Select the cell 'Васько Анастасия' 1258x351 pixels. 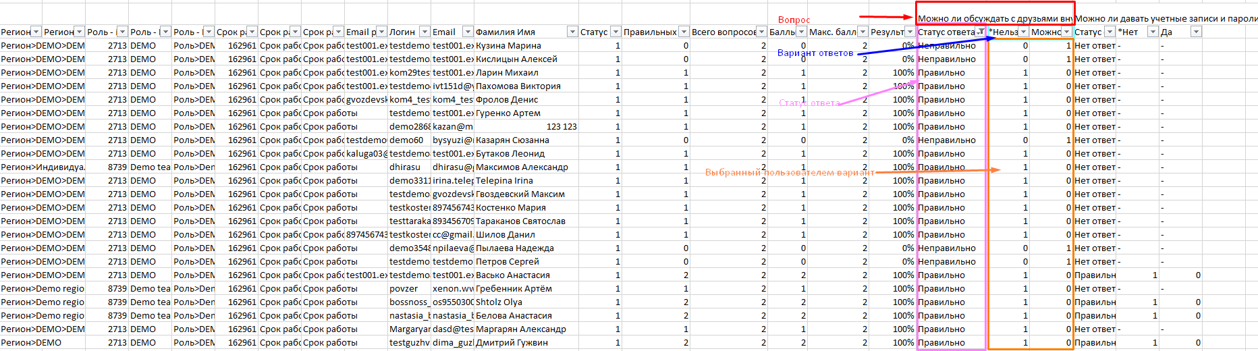(x=526, y=275)
